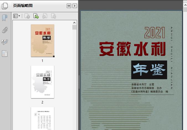Open the Bookmarks panel in sidebar
This screenshot has width=187, height=130.
5,18
